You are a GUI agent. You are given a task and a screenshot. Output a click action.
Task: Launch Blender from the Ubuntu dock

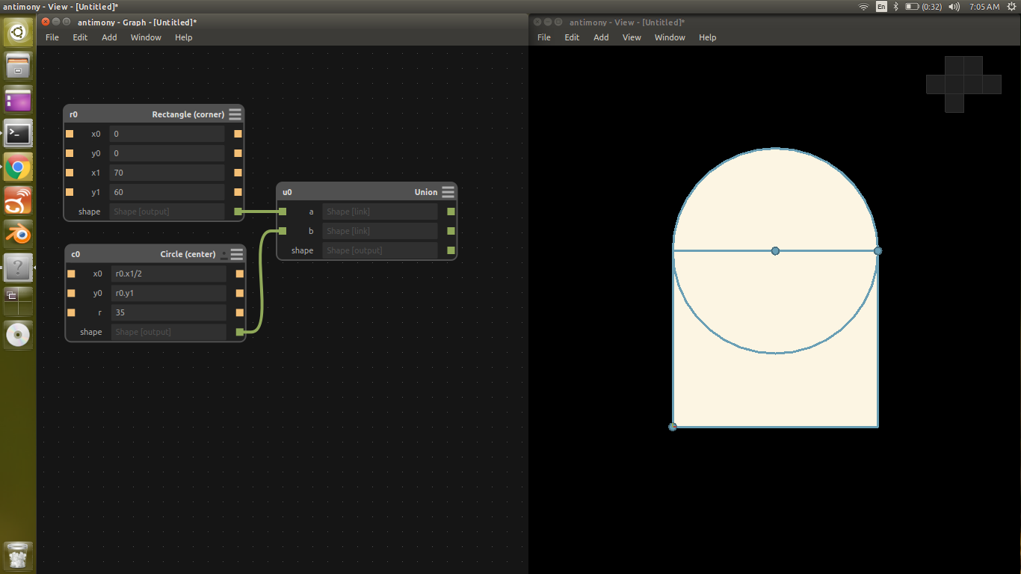pyautogui.click(x=18, y=234)
